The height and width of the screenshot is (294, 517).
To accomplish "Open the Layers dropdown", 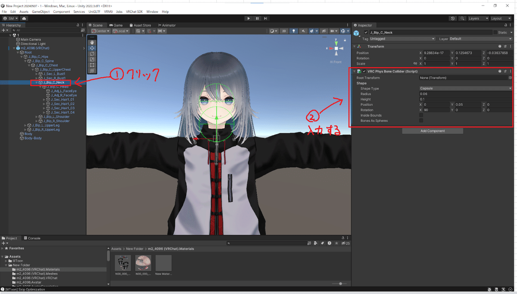I will click(478, 19).
